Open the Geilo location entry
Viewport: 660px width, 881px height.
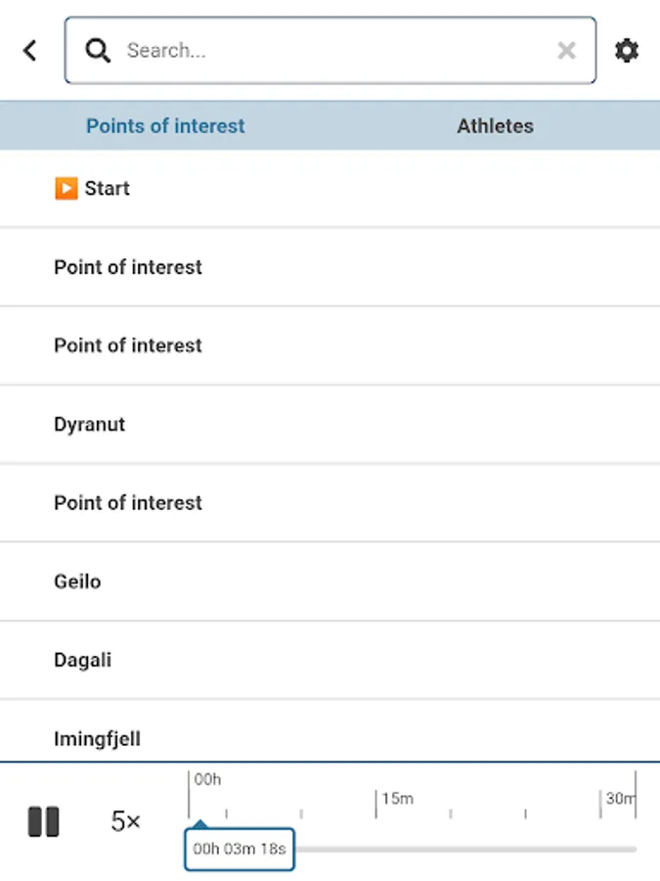point(77,581)
